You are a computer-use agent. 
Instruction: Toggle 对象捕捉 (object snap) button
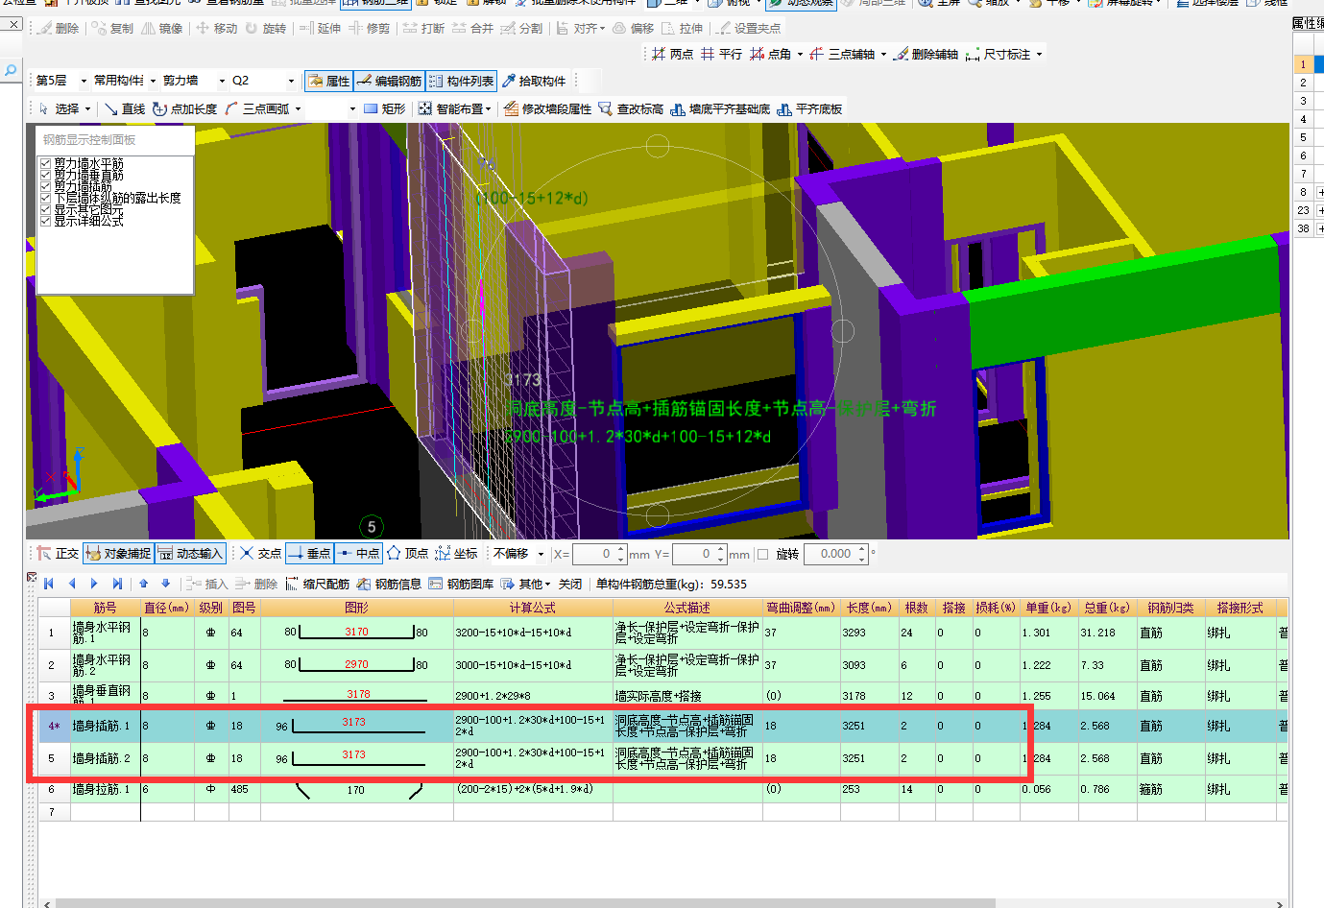tap(118, 554)
